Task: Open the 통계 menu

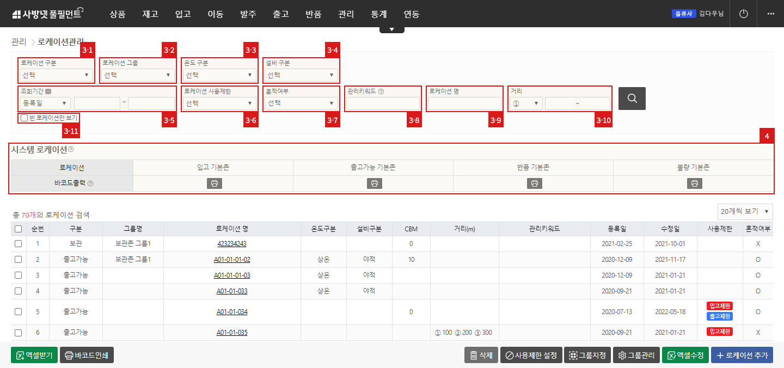Action: point(378,14)
